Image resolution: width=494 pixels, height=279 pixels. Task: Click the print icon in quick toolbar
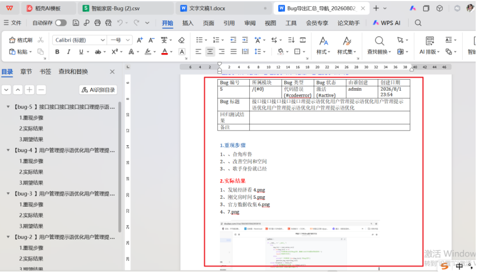point(97,23)
